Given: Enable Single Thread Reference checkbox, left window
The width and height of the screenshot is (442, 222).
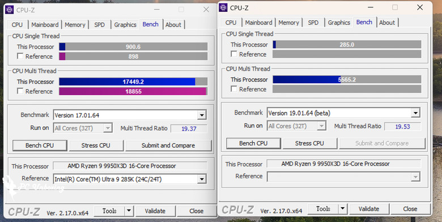Looking at the screenshot, I should 20,56.
